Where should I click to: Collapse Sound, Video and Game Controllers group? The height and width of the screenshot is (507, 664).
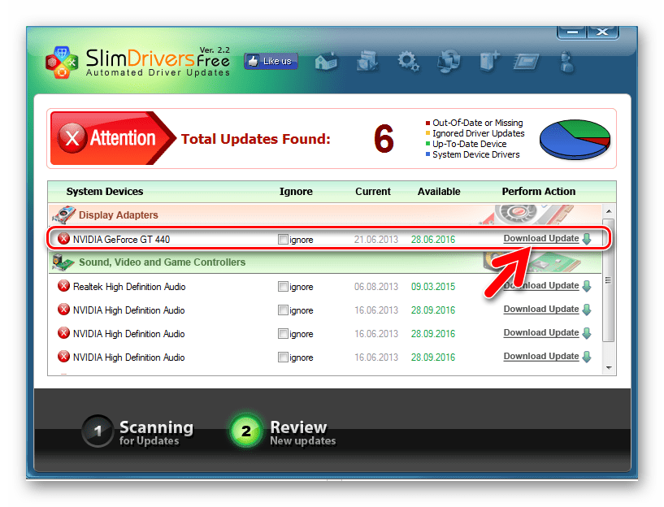tap(161, 262)
